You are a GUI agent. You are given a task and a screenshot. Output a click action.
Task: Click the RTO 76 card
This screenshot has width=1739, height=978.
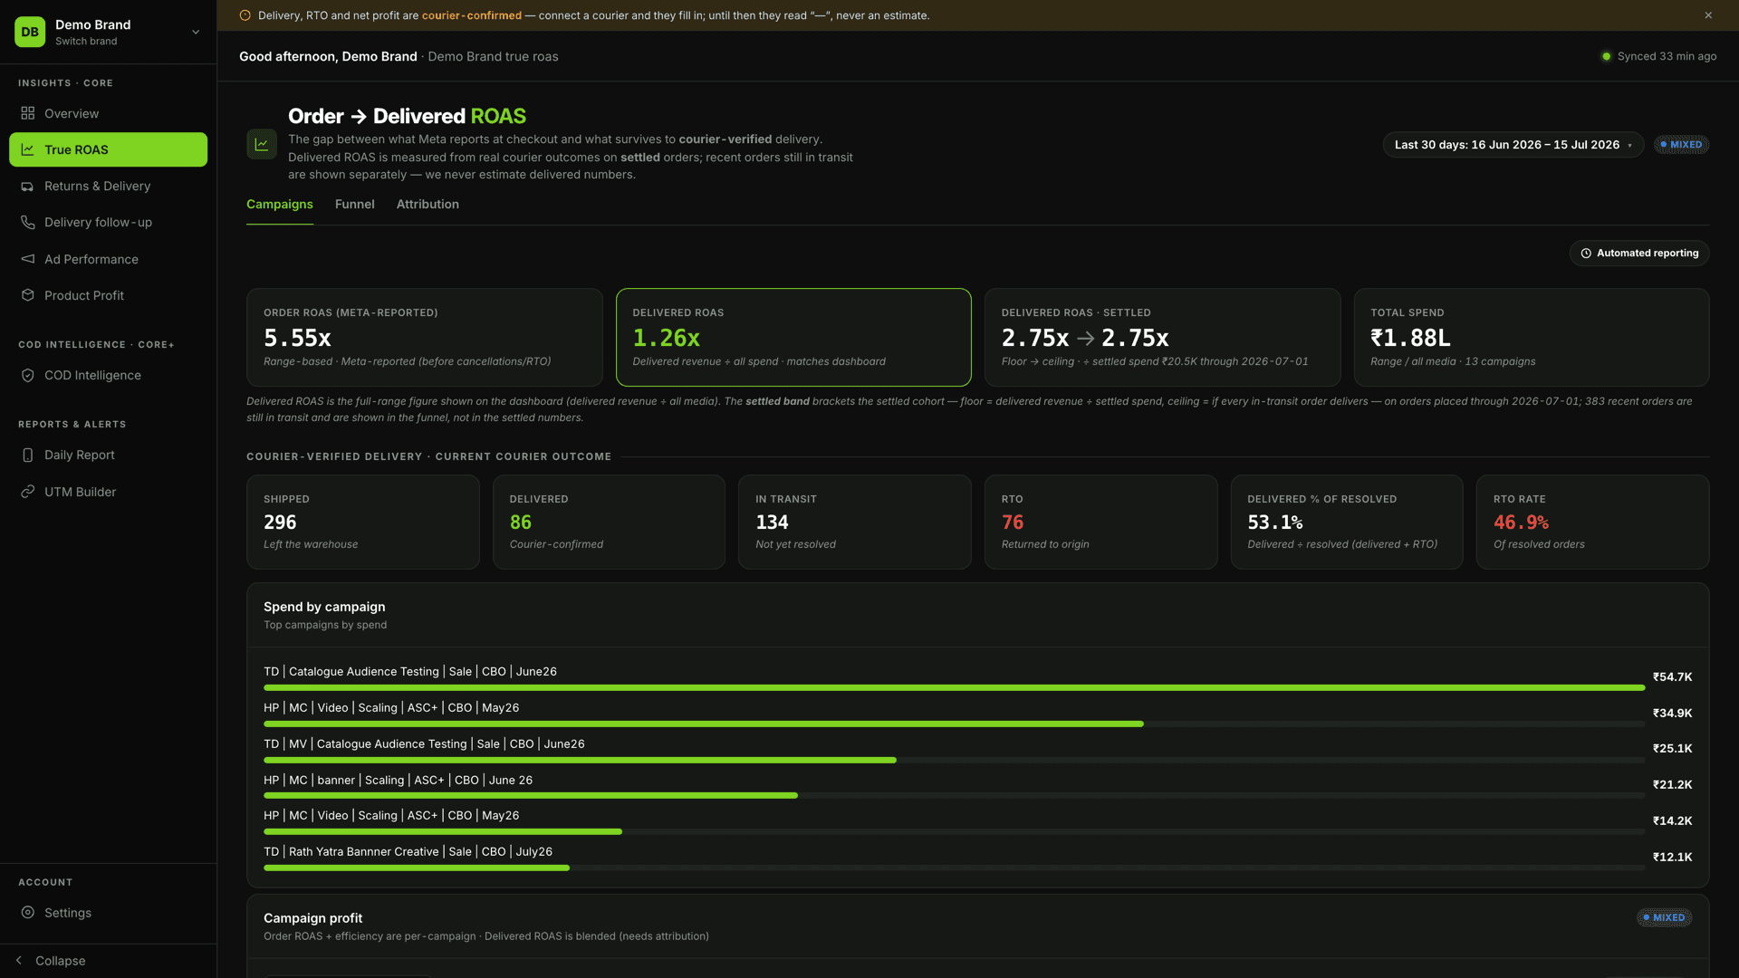(x=1100, y=522)
